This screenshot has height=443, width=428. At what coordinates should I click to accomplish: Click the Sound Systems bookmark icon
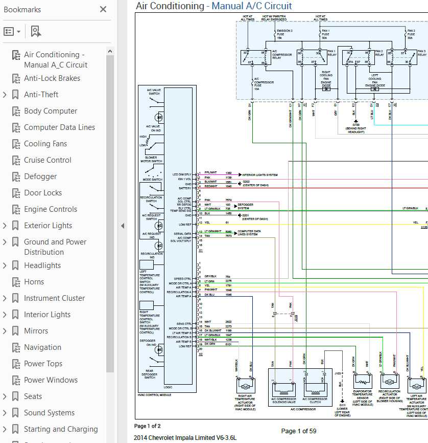pyautogui.click(x=15, y=413)
